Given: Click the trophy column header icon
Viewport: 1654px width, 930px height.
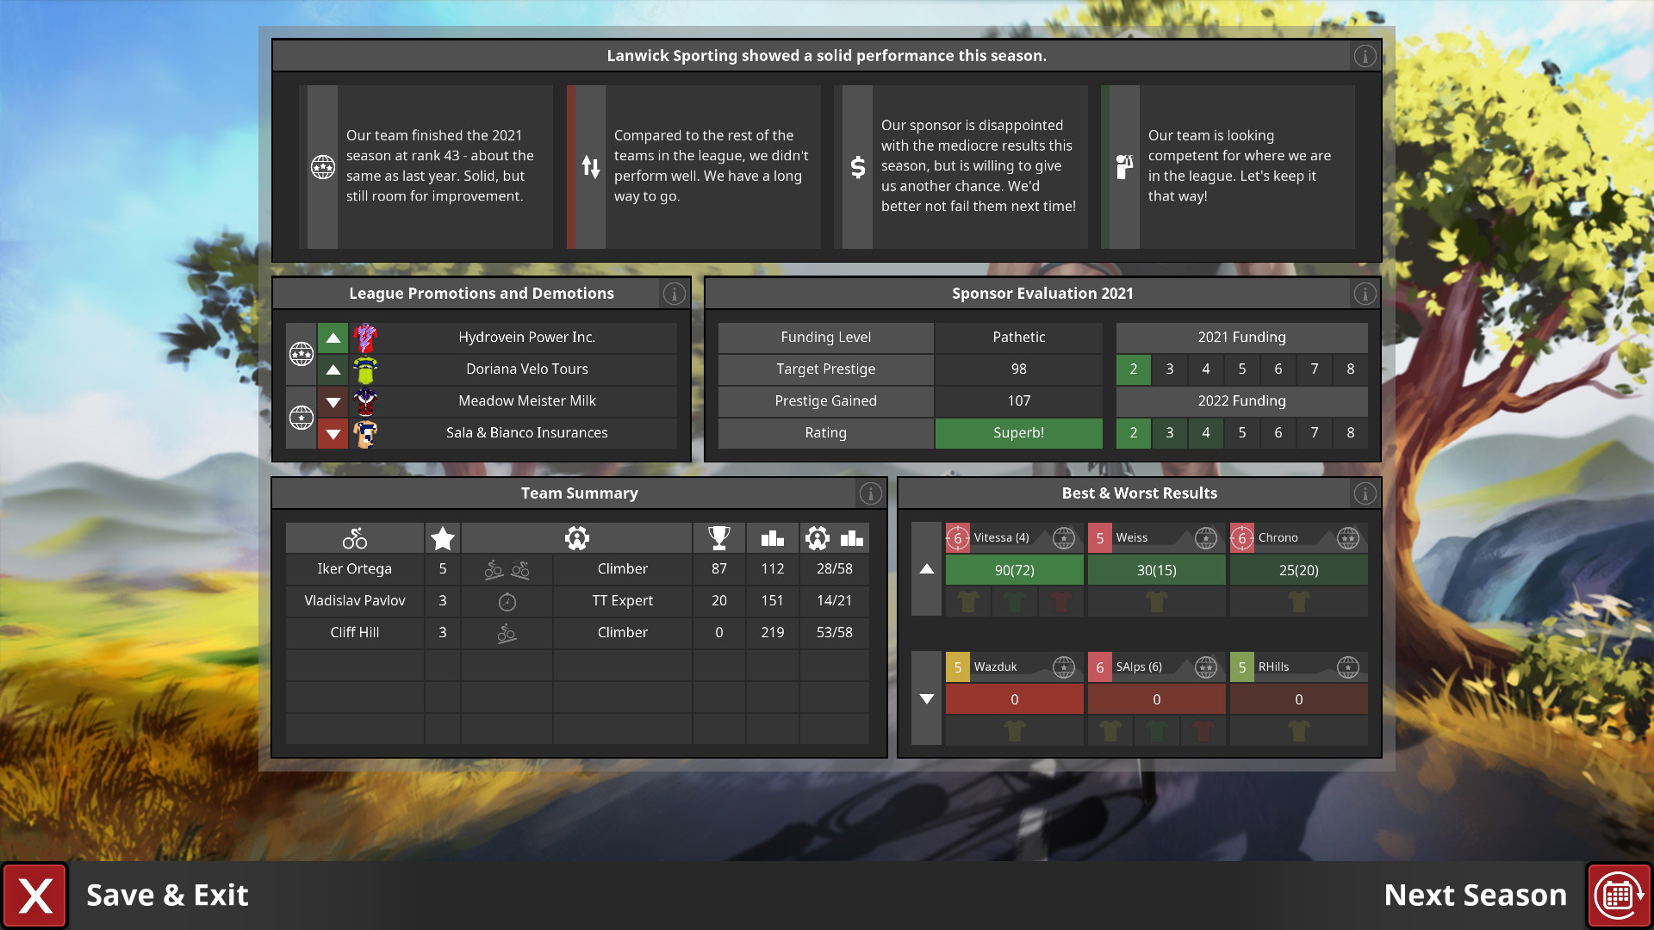Looking at the screenshot, I should [x=718, y=538].
